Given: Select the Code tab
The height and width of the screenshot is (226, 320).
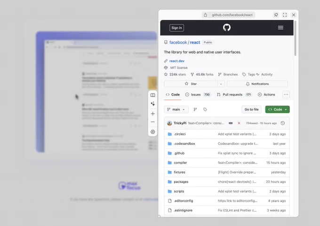Looking at the screenshot, I should pos(173,94).
